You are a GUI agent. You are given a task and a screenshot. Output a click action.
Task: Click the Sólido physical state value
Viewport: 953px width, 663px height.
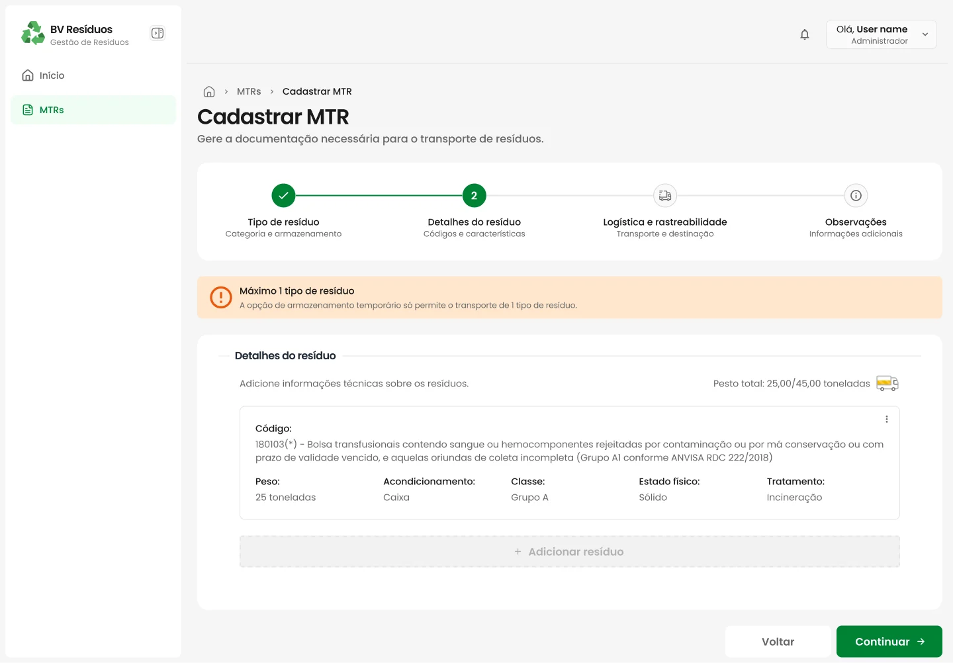click(653, 498)
